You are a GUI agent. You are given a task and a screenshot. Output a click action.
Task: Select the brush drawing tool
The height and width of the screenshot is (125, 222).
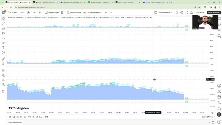3,43
